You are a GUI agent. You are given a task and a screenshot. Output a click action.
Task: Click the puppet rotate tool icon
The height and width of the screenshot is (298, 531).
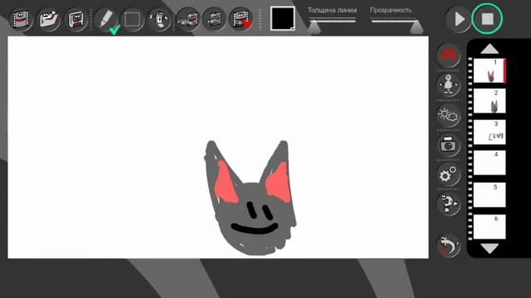point(159,19)
